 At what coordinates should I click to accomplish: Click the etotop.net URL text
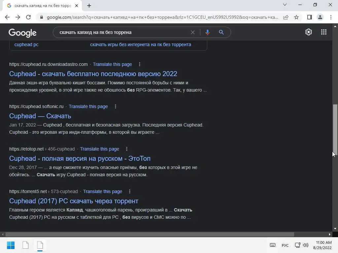coord(26,149)
